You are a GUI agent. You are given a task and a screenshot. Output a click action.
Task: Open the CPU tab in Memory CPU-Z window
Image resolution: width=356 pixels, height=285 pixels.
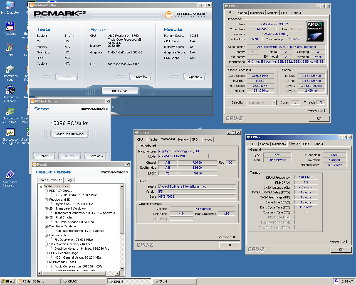click(x=251, y=144)
